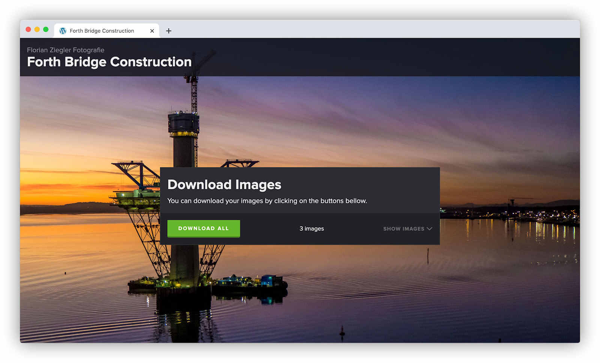
Task: Click the Forth Bridge Construction page heading
Action: tap(109, 62)
